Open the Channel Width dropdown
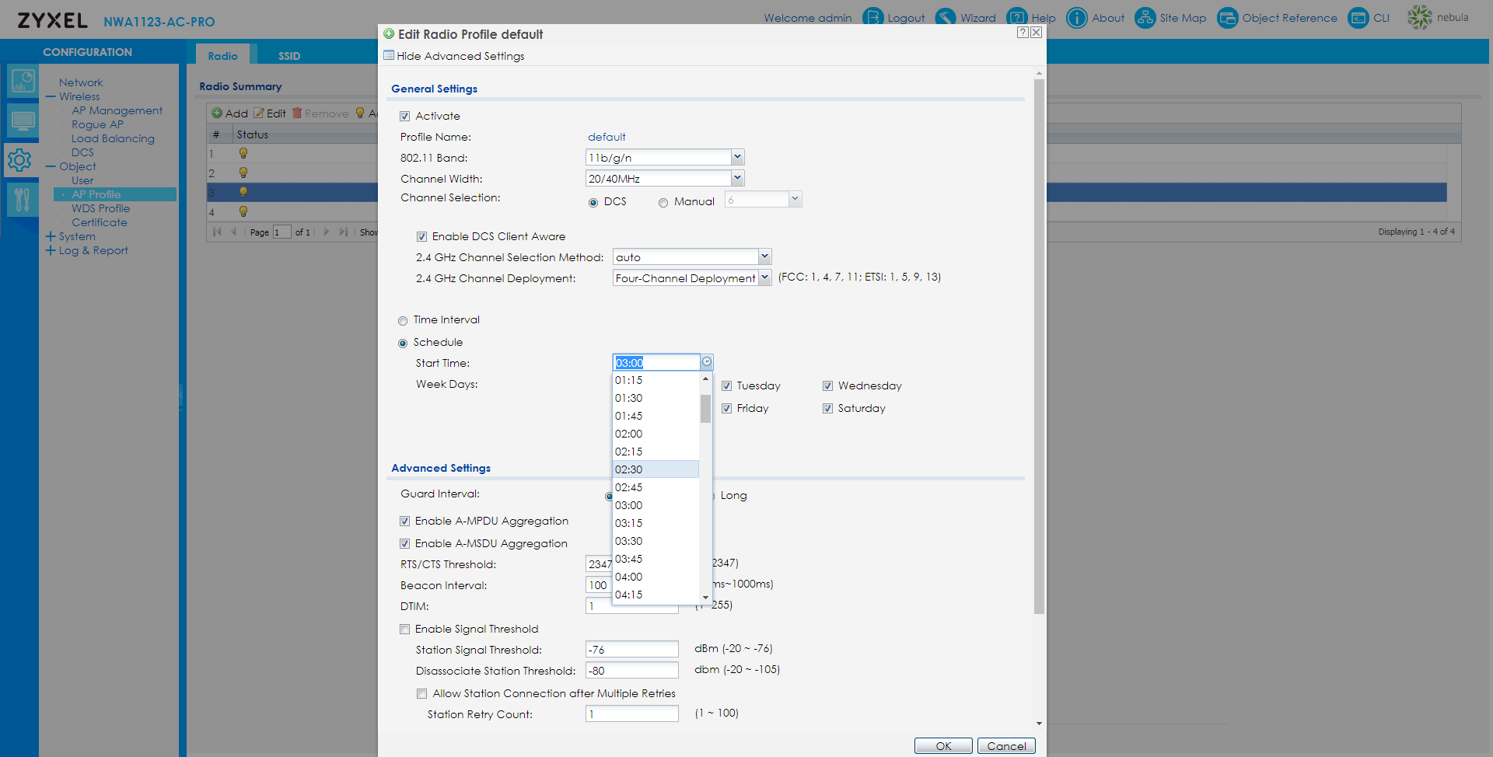 point(737,179)
